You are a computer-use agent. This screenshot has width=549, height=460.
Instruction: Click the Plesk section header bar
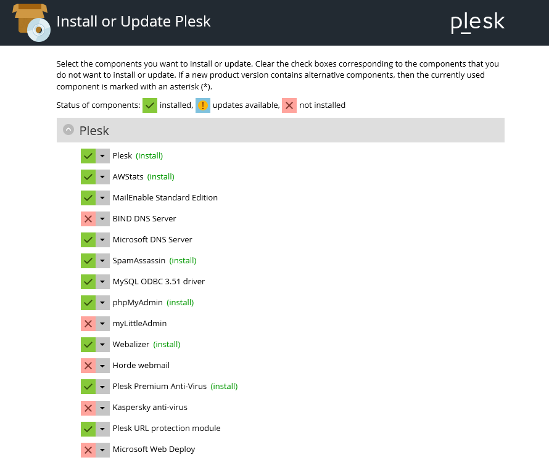click(281, 130)
